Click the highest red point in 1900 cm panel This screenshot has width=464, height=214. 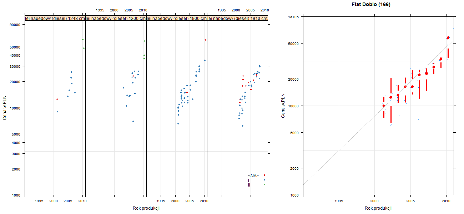pyautogui.click(x=205, y=40)
